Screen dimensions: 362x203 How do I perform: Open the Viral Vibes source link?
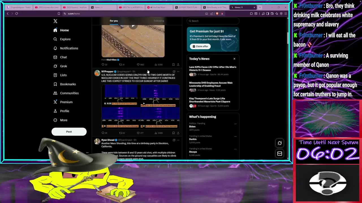click(111, 60)
